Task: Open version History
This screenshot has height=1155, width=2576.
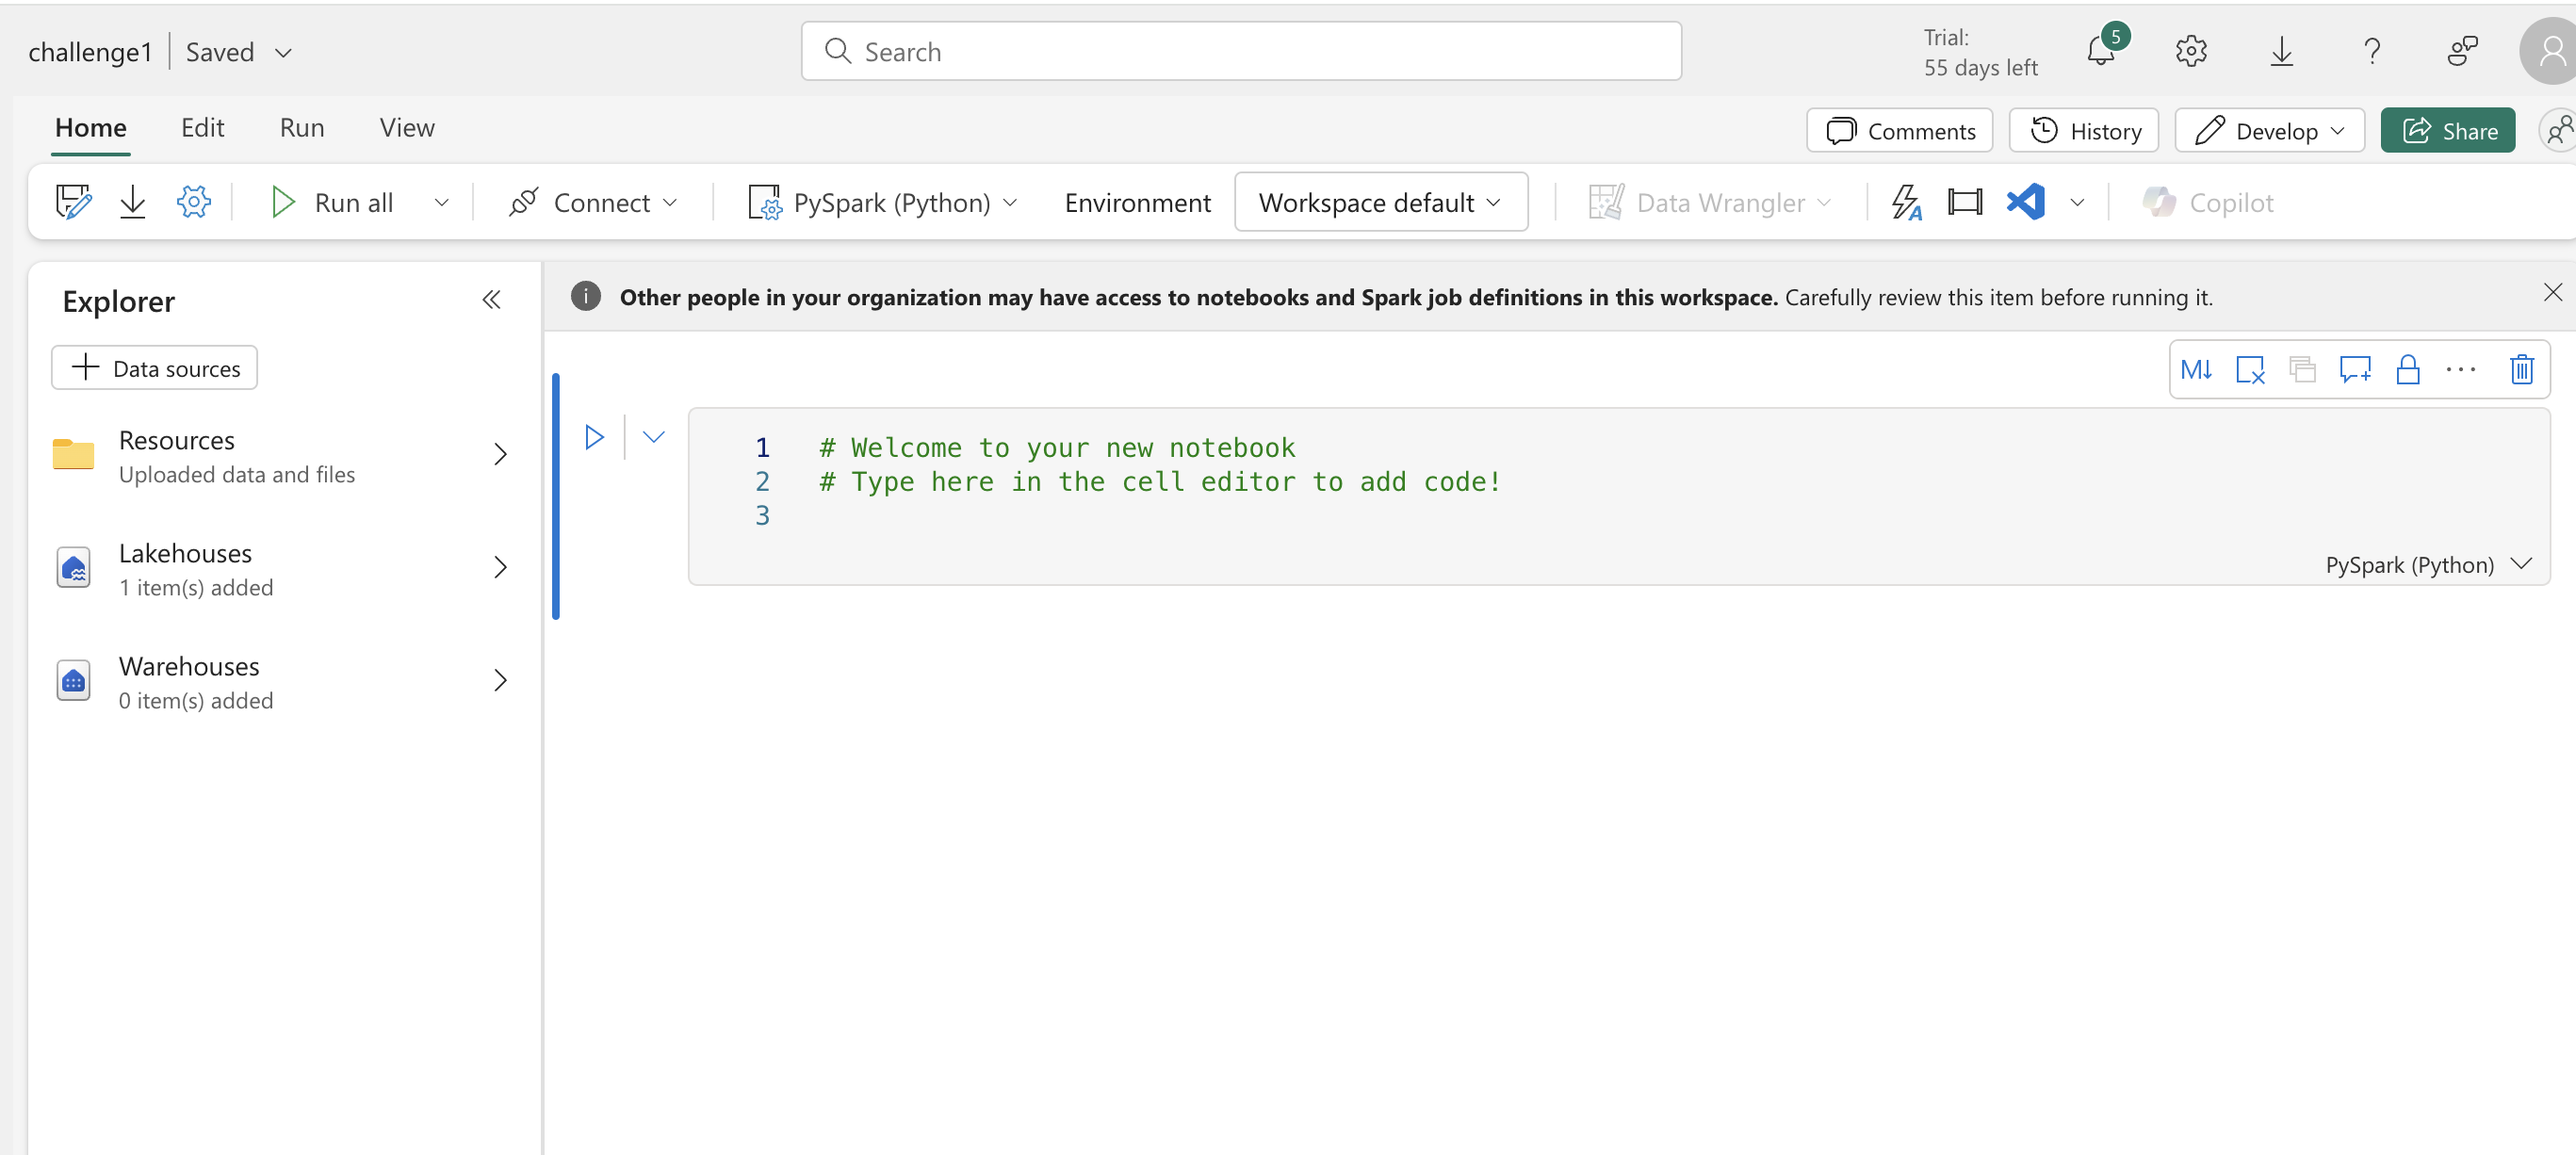Action: coord(2084,131)
